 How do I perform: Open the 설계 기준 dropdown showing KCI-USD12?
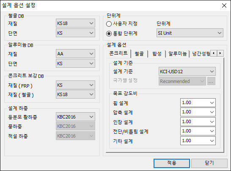point(187,72)
